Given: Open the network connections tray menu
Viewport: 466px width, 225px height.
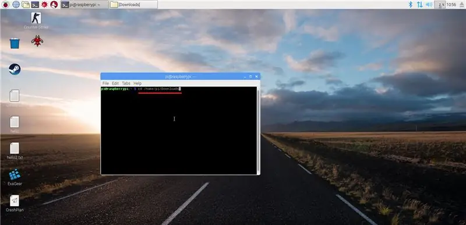Looking at the screenshot, I should [x=419, y=5].
